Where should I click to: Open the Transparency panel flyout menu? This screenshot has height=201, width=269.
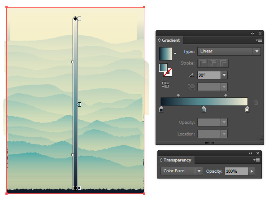tap(256, 160)
